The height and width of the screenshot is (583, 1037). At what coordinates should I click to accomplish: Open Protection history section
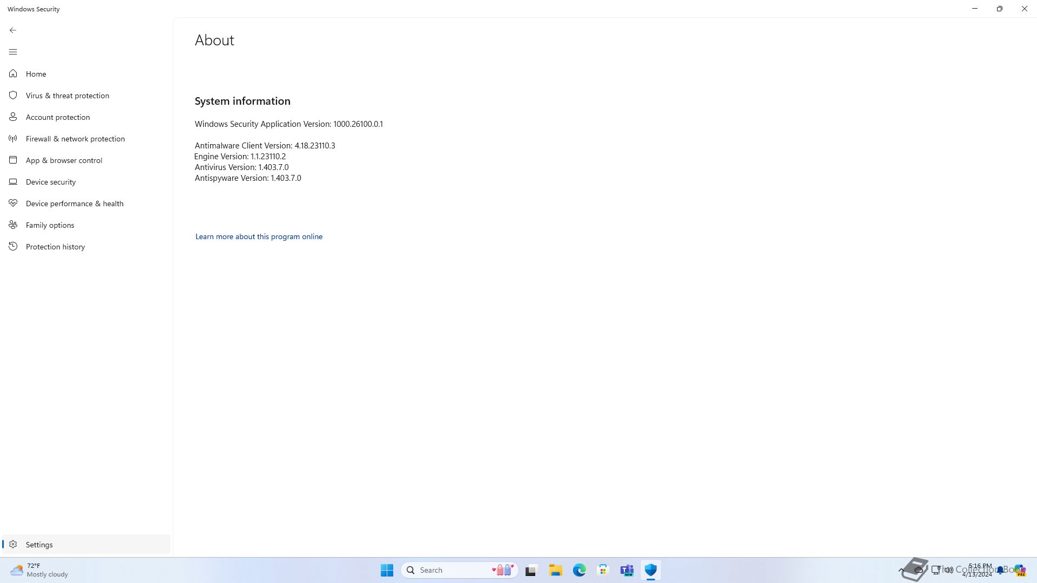coord(86,247)
